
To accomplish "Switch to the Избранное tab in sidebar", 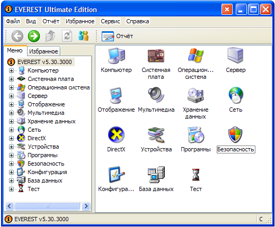I will point(43,51).
